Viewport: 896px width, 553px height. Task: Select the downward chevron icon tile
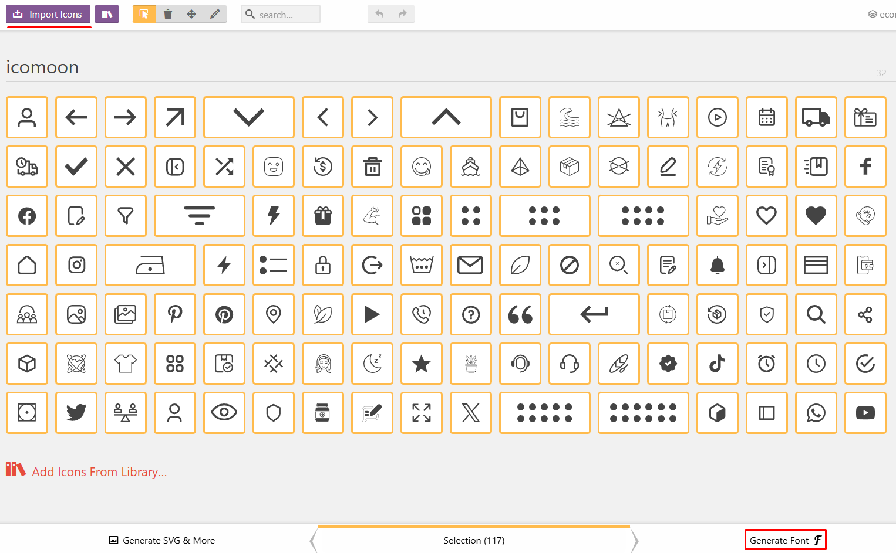point(249,117)
